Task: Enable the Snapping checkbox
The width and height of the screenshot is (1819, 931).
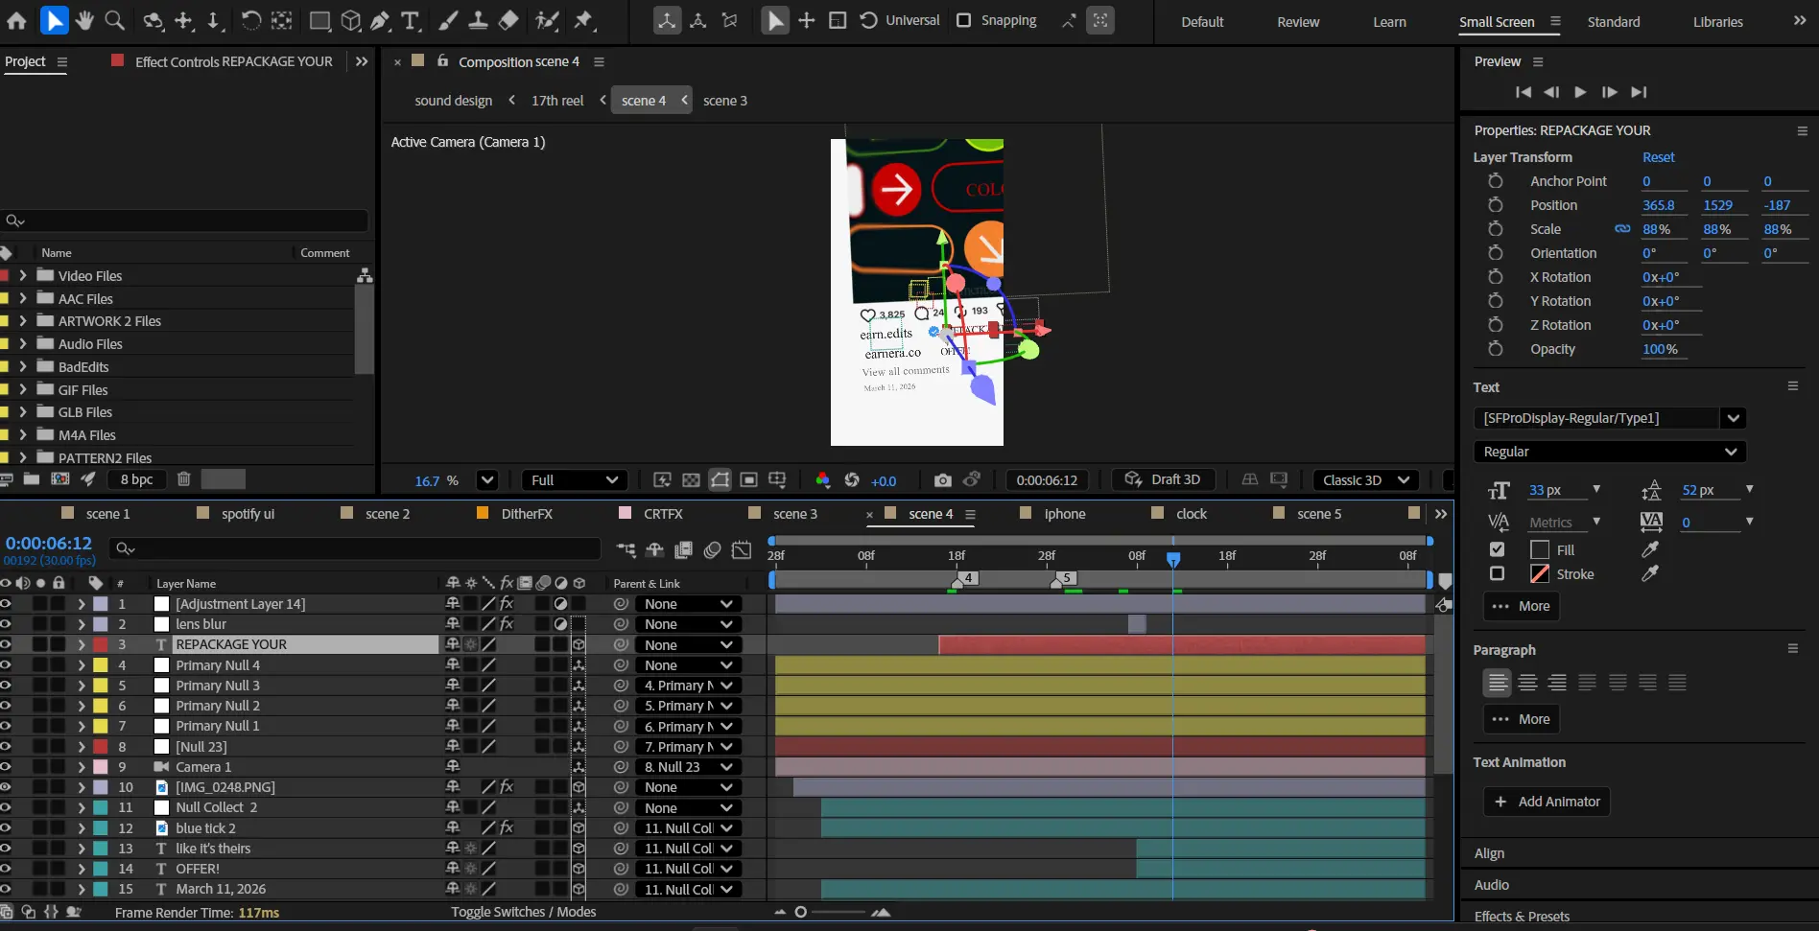Action: pyautogui.click(x=964, y=20)
